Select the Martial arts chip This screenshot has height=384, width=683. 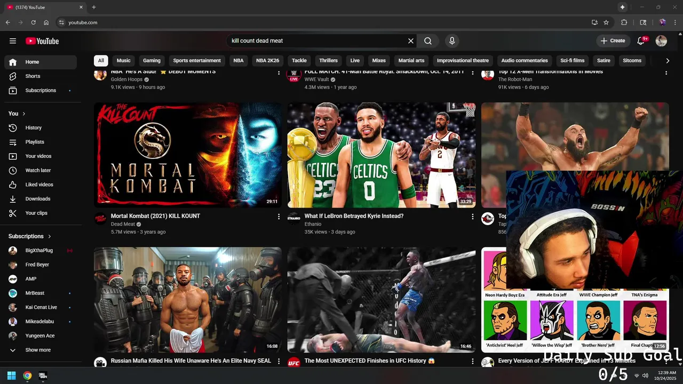pyautogui.click(x=411, y=61)
